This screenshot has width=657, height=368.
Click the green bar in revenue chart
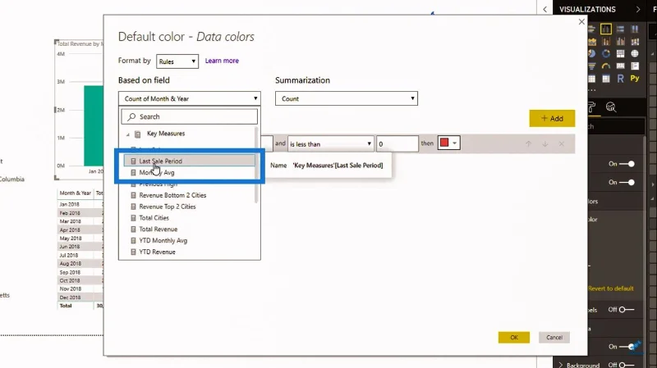[94, 125]
